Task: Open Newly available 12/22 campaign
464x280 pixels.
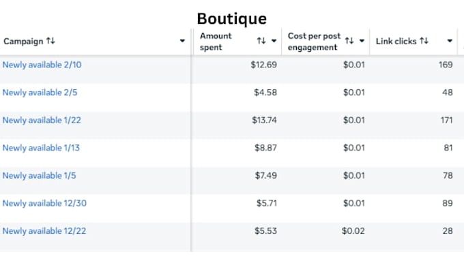Action: (x=44, y=231)
